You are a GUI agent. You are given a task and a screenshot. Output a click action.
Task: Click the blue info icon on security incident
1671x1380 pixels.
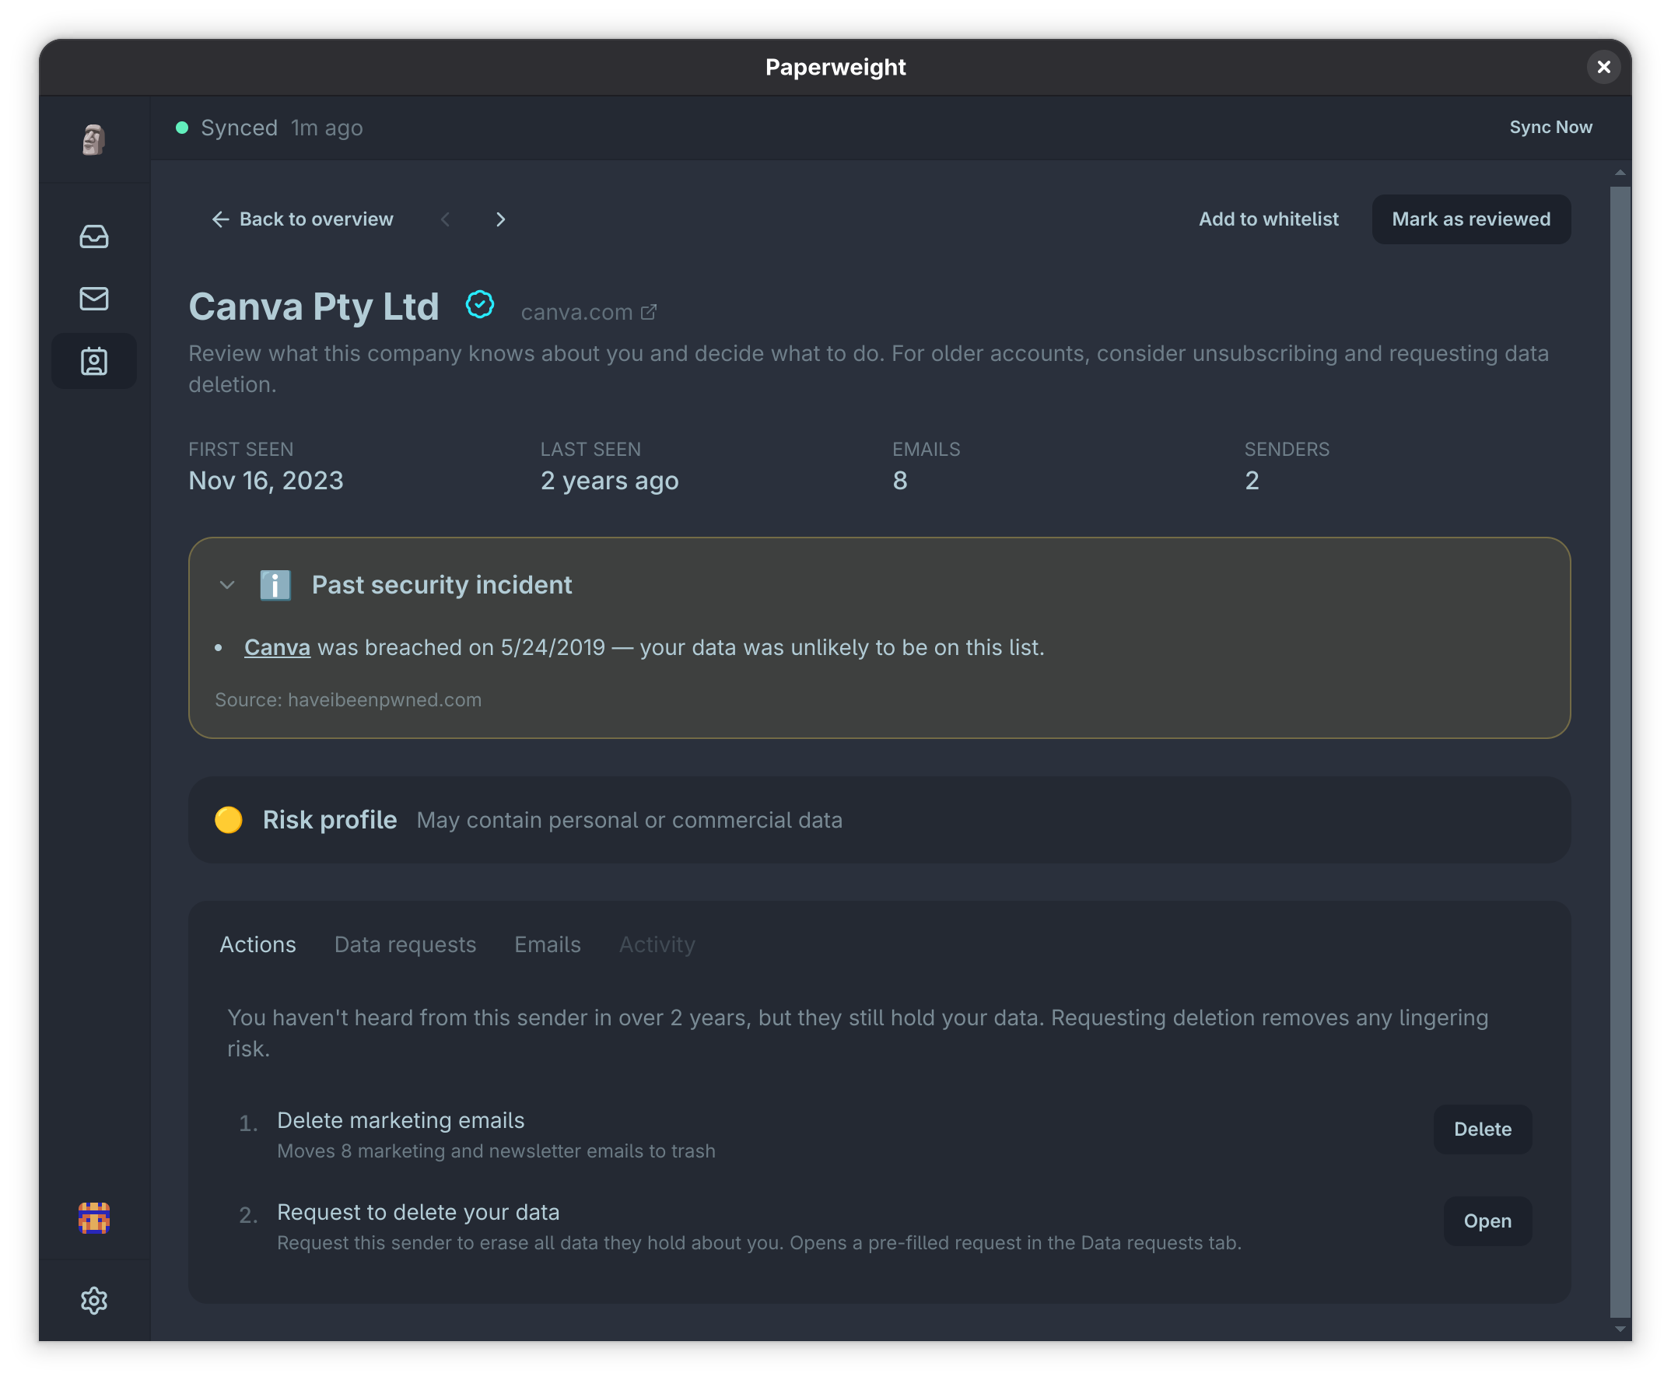coord(275,585)
